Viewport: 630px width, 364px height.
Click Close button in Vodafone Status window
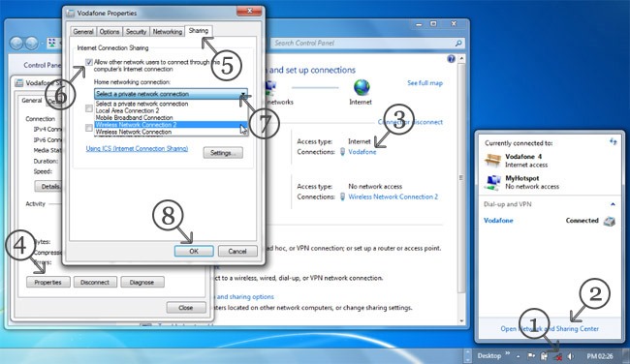(x=186, y=308)
